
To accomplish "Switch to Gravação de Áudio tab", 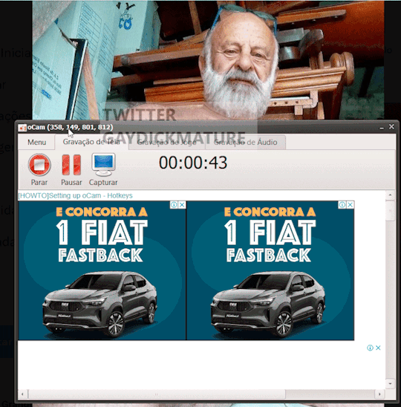I will point(246,143).
